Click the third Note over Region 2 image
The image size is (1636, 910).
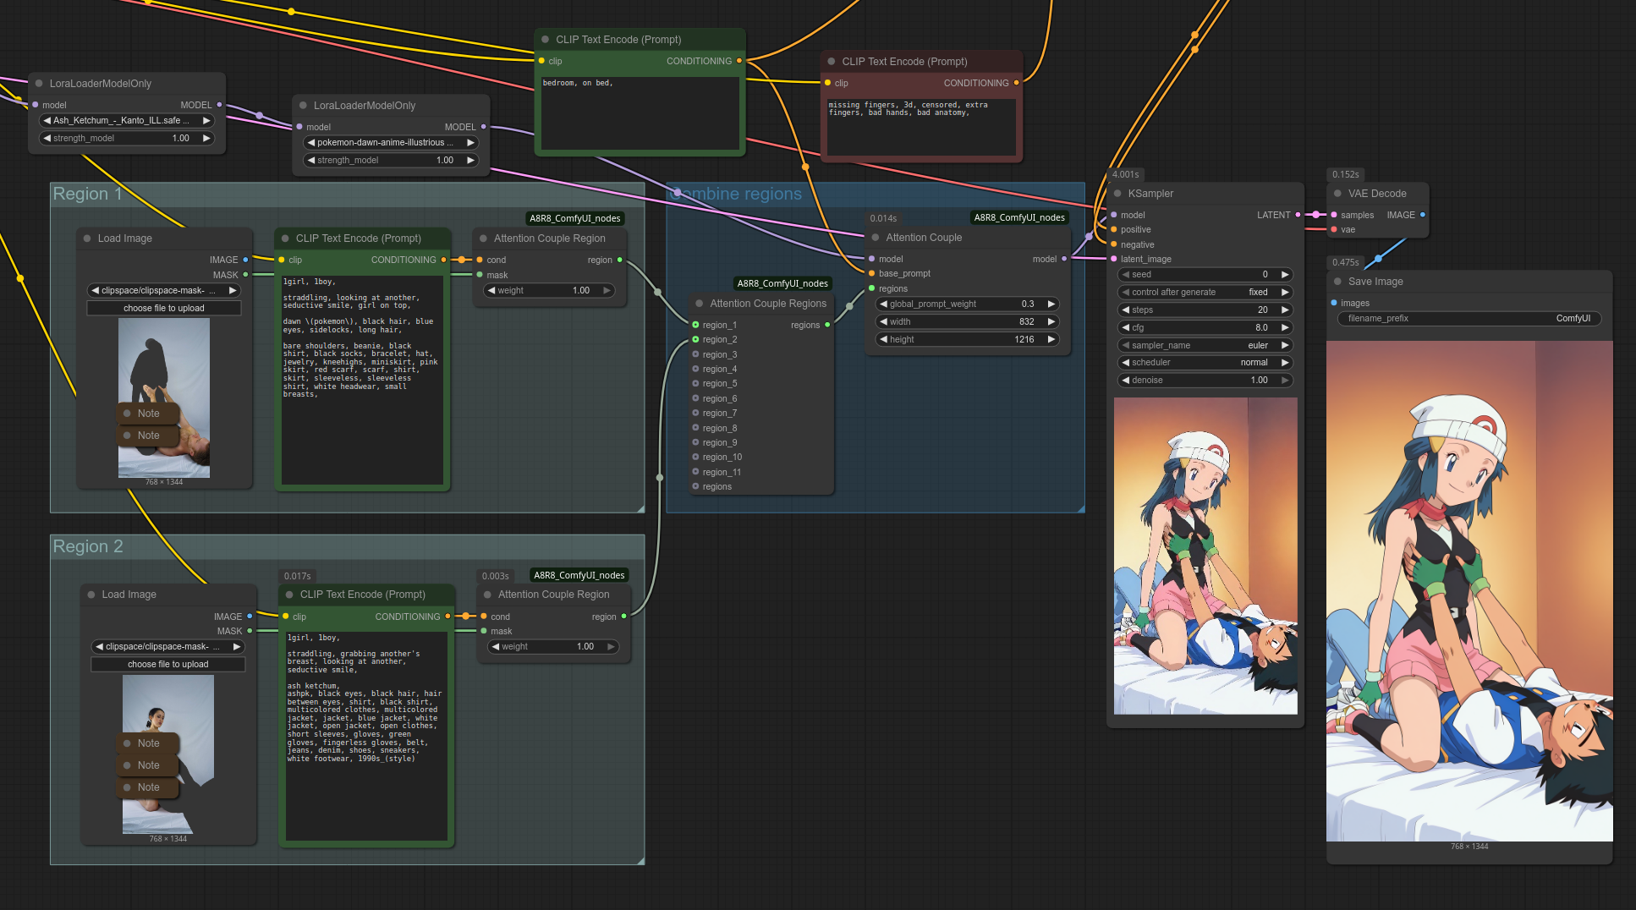point(148,787)
